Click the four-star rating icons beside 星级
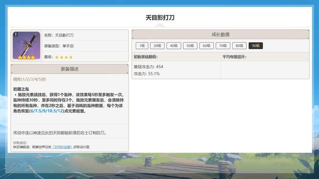This screenshot has width=319, height=179. pyautogui.click(x=64, y=57)
